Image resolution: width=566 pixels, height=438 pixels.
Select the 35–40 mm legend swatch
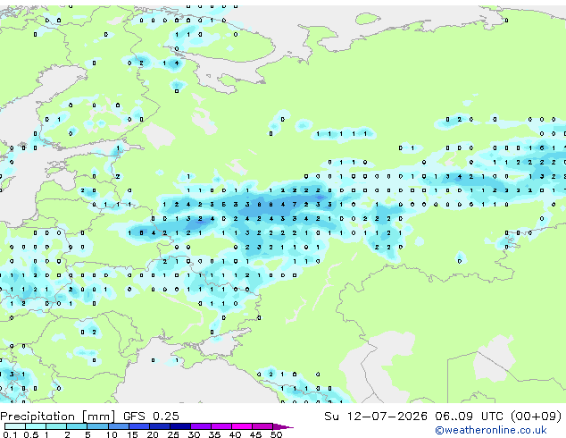[221, 426]
